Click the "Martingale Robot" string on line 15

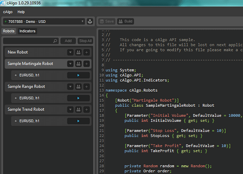(153, 100)
